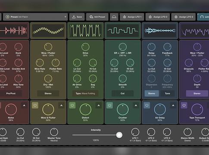209x155 pixels.
Task: Click the compass icon in the Preset field
Action: [7, 17]
